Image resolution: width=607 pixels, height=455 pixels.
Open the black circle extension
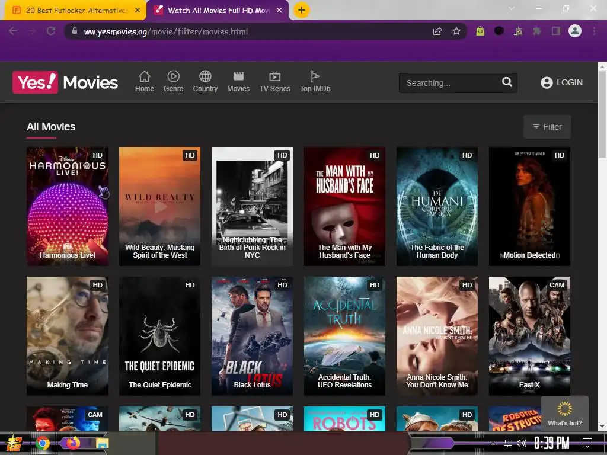(499, 31)
